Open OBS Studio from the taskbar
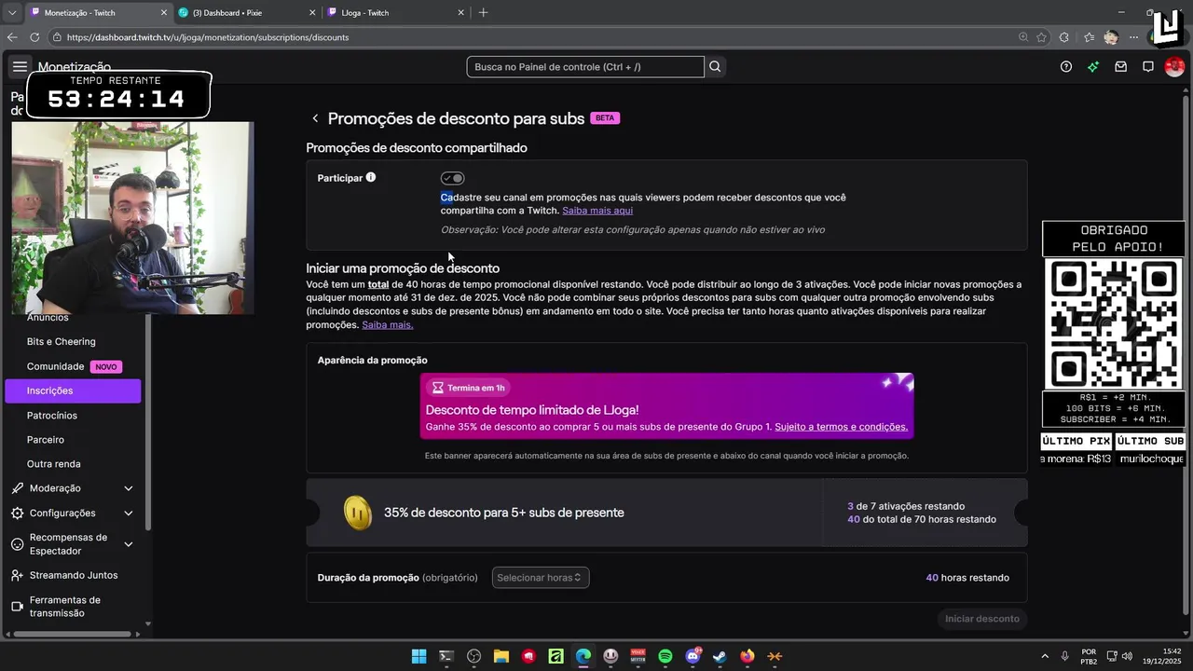 point(473,656)
